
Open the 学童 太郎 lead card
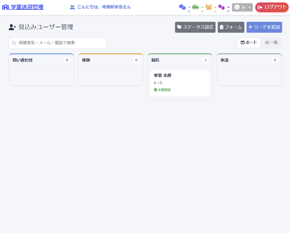(x=180, y=83)
